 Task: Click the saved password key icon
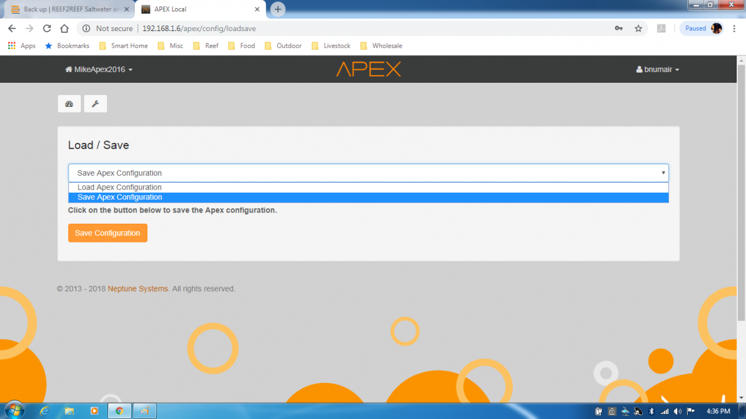click(x=619, y=29)
